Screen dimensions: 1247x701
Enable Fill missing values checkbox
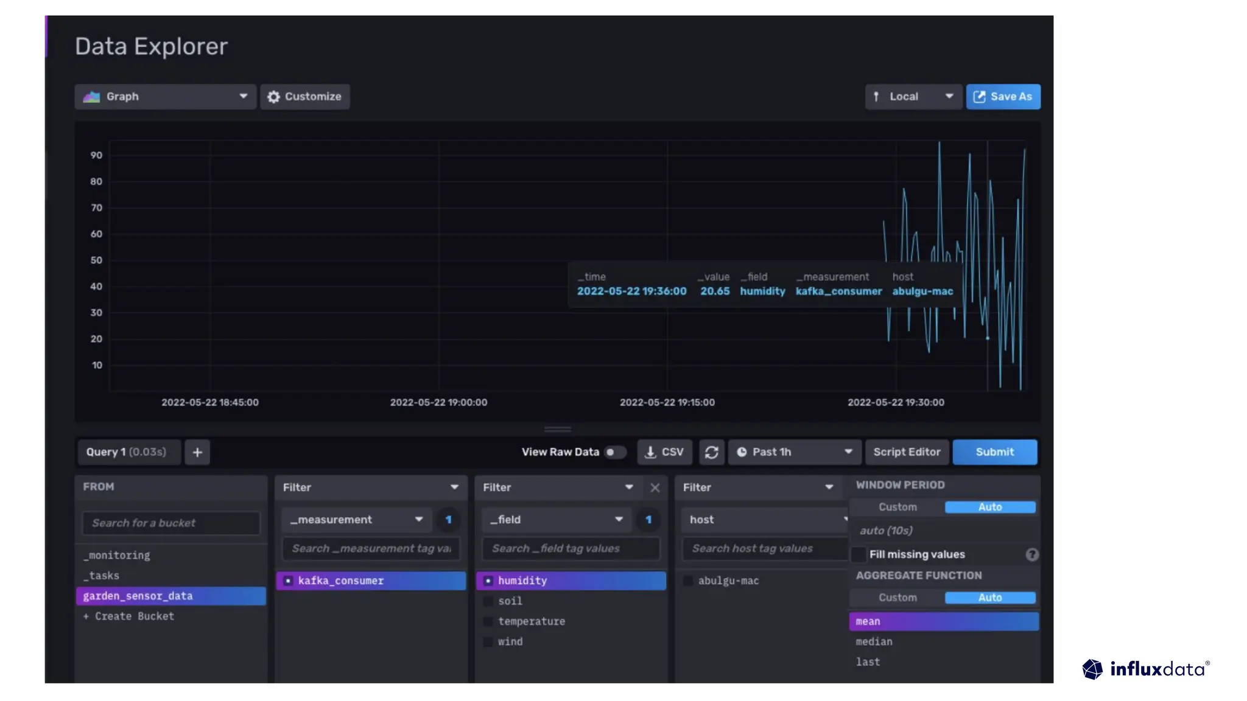[859, 554]
